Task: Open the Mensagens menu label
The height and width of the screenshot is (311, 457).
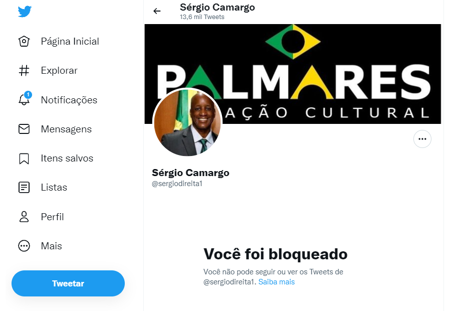Action: tap(66, 129)
